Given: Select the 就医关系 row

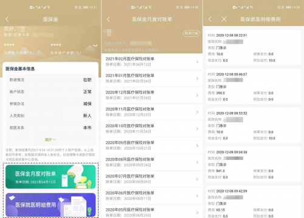Looking at the screenshot, I should pyautogui.click(x=50, y=128).
